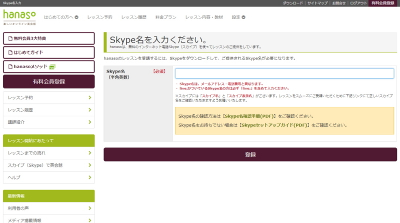This screenshot has height=223, width=400.
Task: Click the Skype名 input field
Action: pyautogui.click(x=284, y=73)
